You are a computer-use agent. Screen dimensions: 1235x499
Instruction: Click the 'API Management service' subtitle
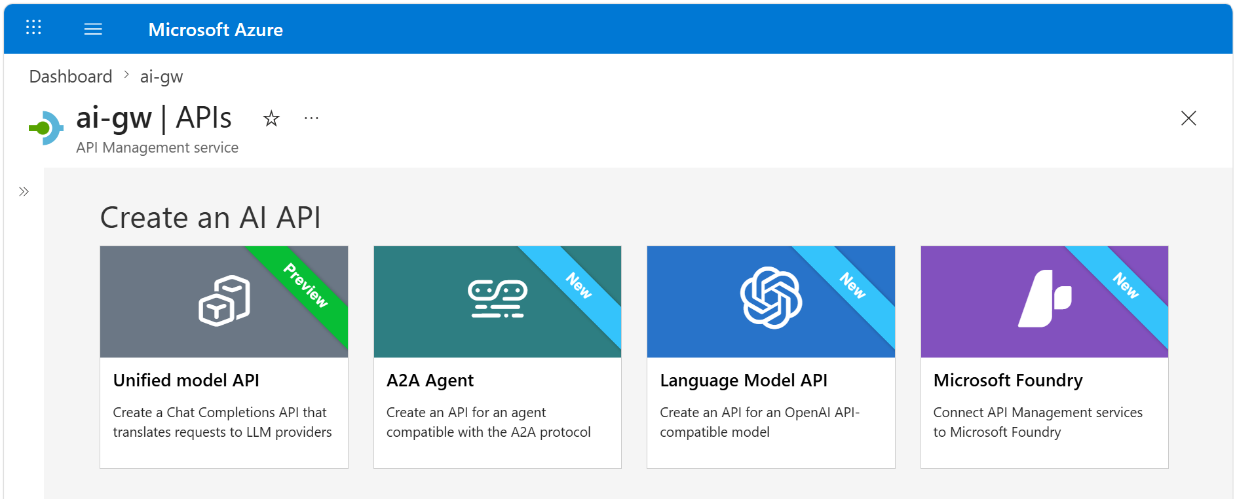pyautogui.click(x=157, y=148)
